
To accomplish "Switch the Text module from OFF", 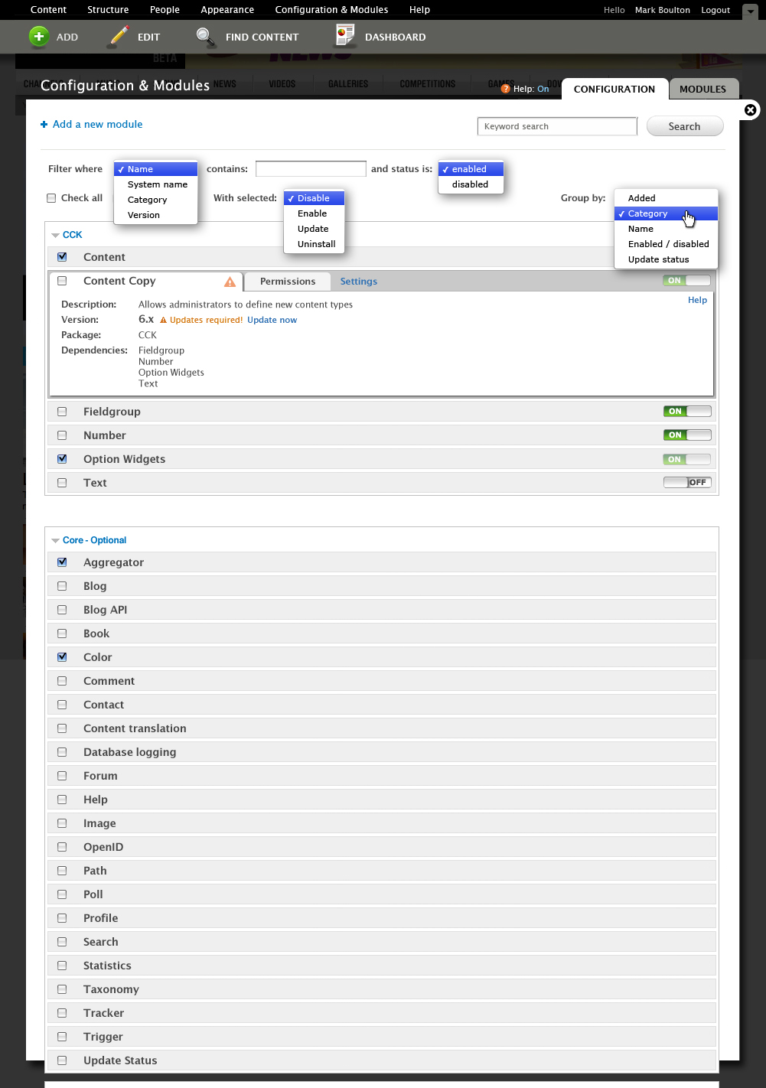I will click(687, 482).
